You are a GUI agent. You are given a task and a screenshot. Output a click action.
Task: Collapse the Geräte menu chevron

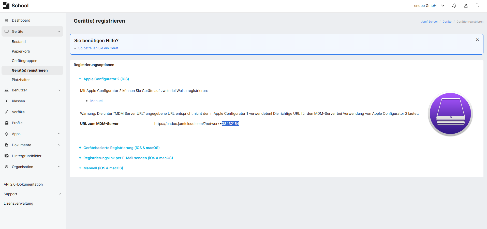coord(59,31)
